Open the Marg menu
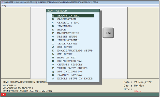 4,6
